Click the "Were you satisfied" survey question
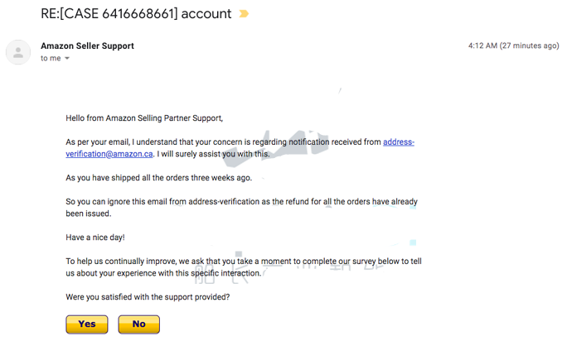The height and width of the screenshot is (341, 572). pyautogui.click(x=148, y=297)
